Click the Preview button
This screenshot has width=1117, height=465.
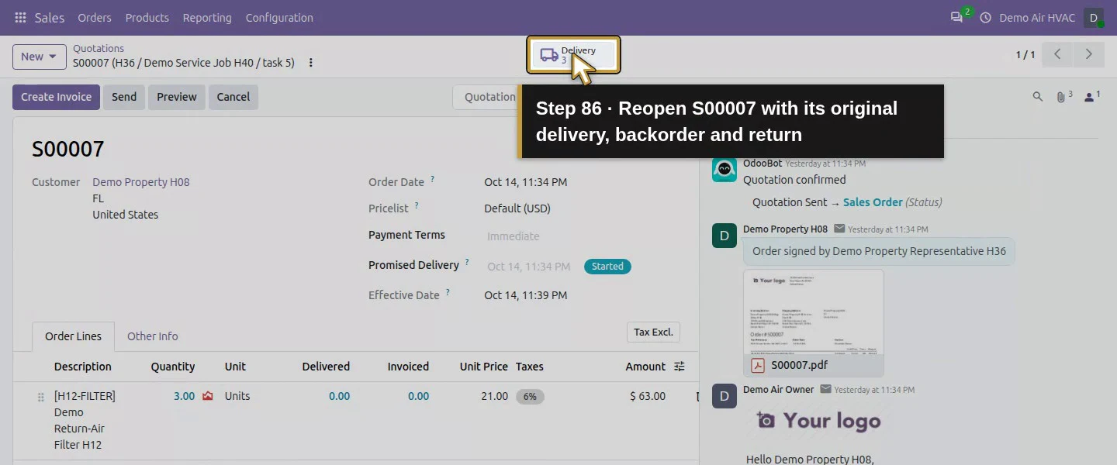pyautogui.click(x=177, y=97)
